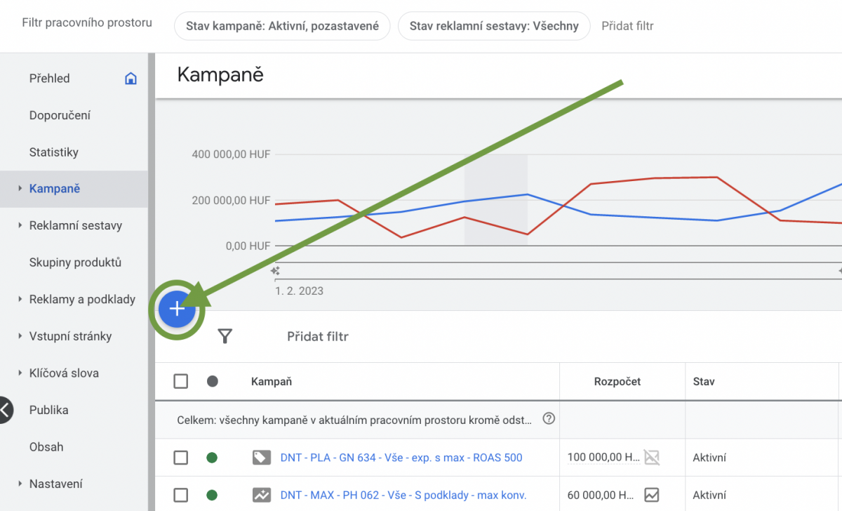
Task: Open the filter funnel icon
Action: click(225, 336)
